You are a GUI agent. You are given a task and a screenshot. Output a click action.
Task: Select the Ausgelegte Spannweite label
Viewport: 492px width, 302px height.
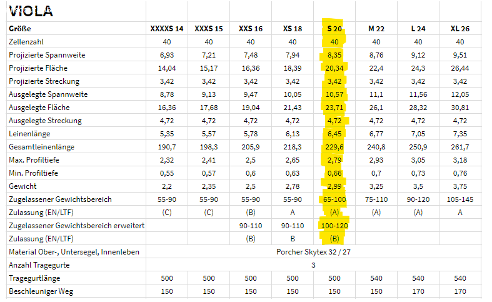coord(48,94)
